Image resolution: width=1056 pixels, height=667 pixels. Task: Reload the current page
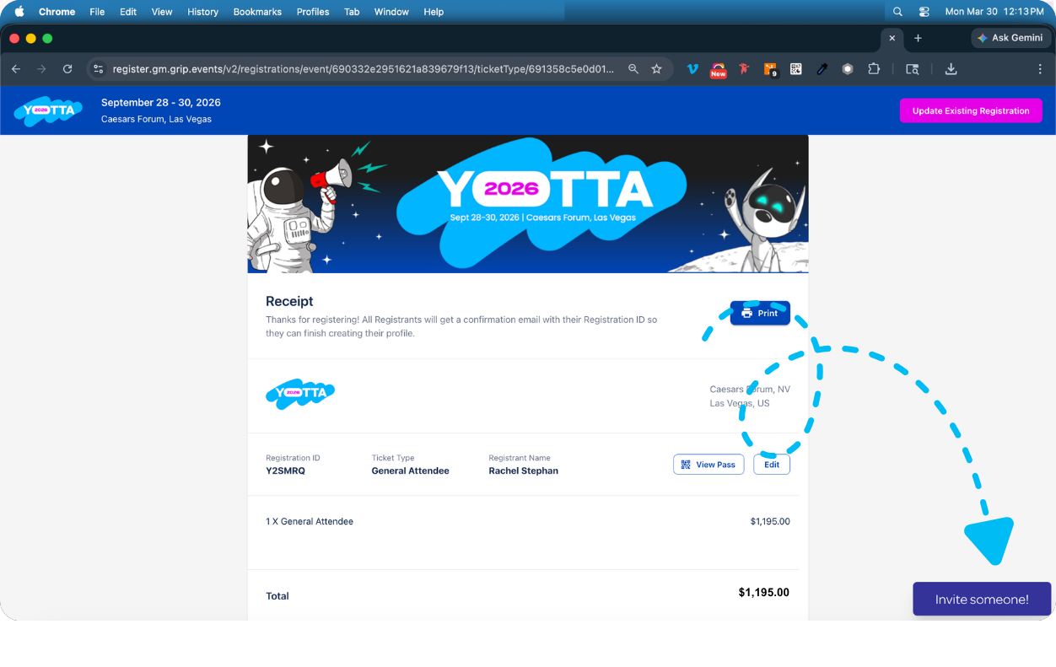click(x=67, y=69)
